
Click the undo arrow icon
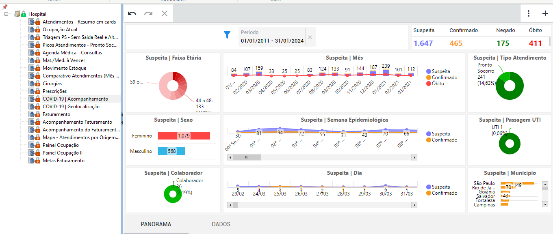[x=132, y=13]
